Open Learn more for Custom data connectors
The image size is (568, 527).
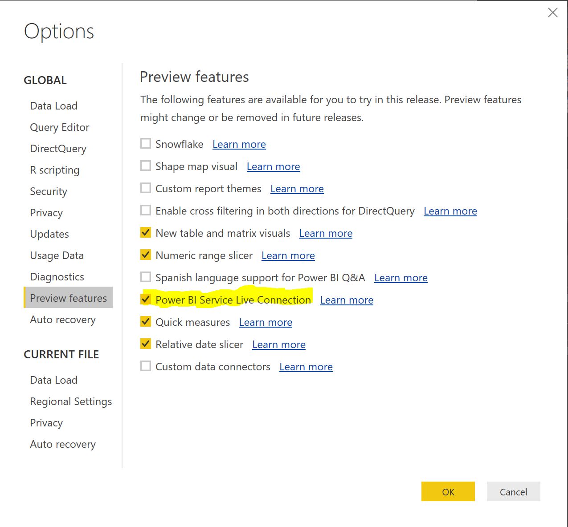coord(306,366)
